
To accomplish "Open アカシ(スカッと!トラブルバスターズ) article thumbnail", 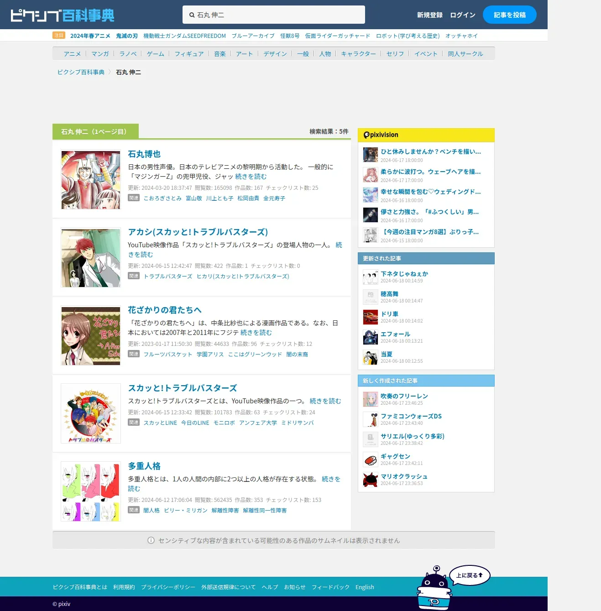I will pos(91,258).
